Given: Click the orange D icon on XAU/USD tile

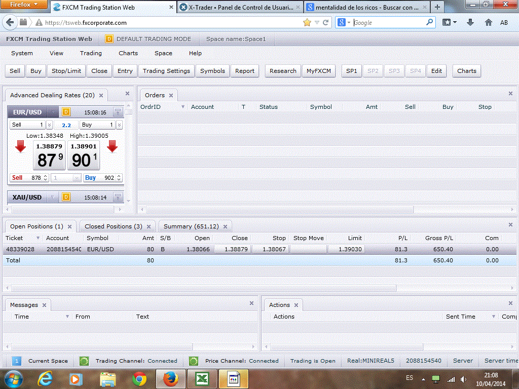Looking at the screenshot, I should click(66, 197).
